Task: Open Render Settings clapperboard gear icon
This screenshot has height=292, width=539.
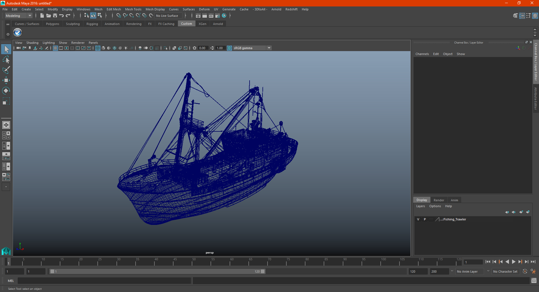Action: click(218, 16)
